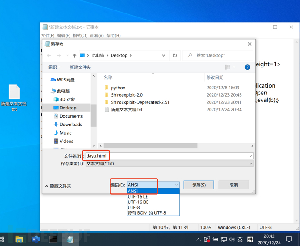Click the forward navigation arrow in Save As dialog
Screen dimensions: 300x246
tap(59, 56)
